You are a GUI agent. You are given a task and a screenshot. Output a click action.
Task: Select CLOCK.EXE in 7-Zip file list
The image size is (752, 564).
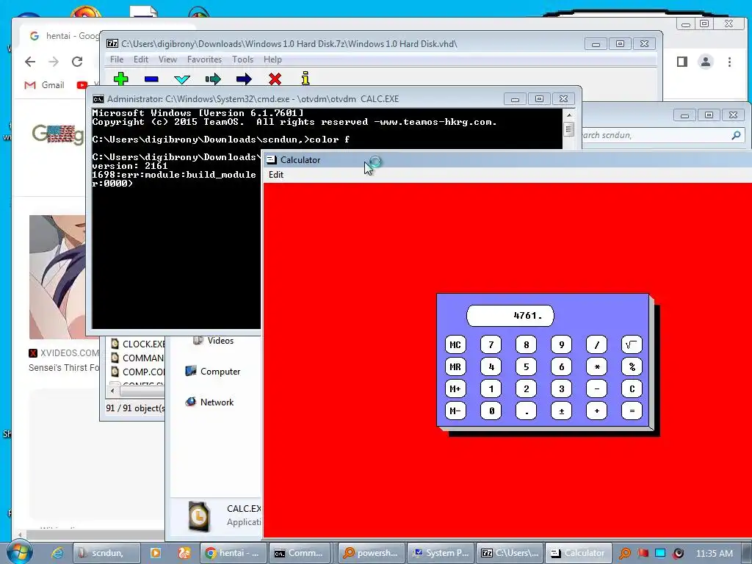pyautogui.click(x=138, y=344)
